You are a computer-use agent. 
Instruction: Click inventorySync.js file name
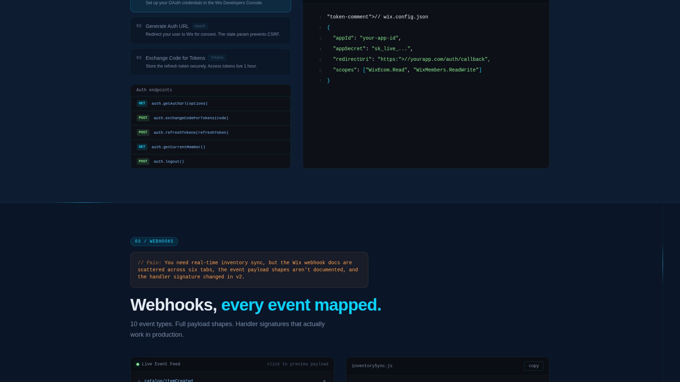tap(372, 366)
